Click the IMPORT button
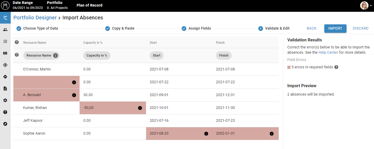Viewport: 374px width, 149px height. tap(335, 29)
